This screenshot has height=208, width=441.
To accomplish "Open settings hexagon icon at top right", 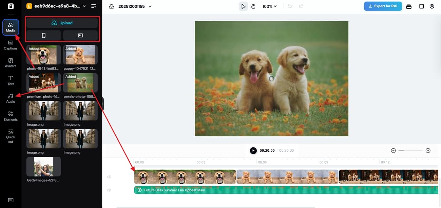I will (x=432, y=6).
